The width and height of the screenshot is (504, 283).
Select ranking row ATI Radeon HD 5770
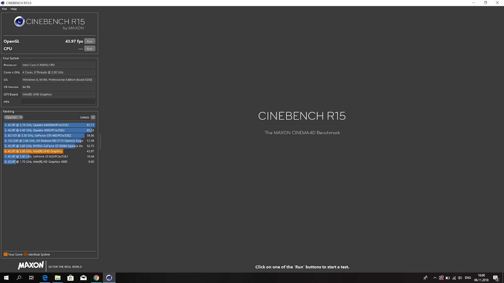(49, 141)
